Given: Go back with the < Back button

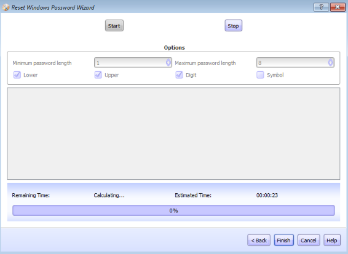Looking at the screenshot, I should [259, 241].
